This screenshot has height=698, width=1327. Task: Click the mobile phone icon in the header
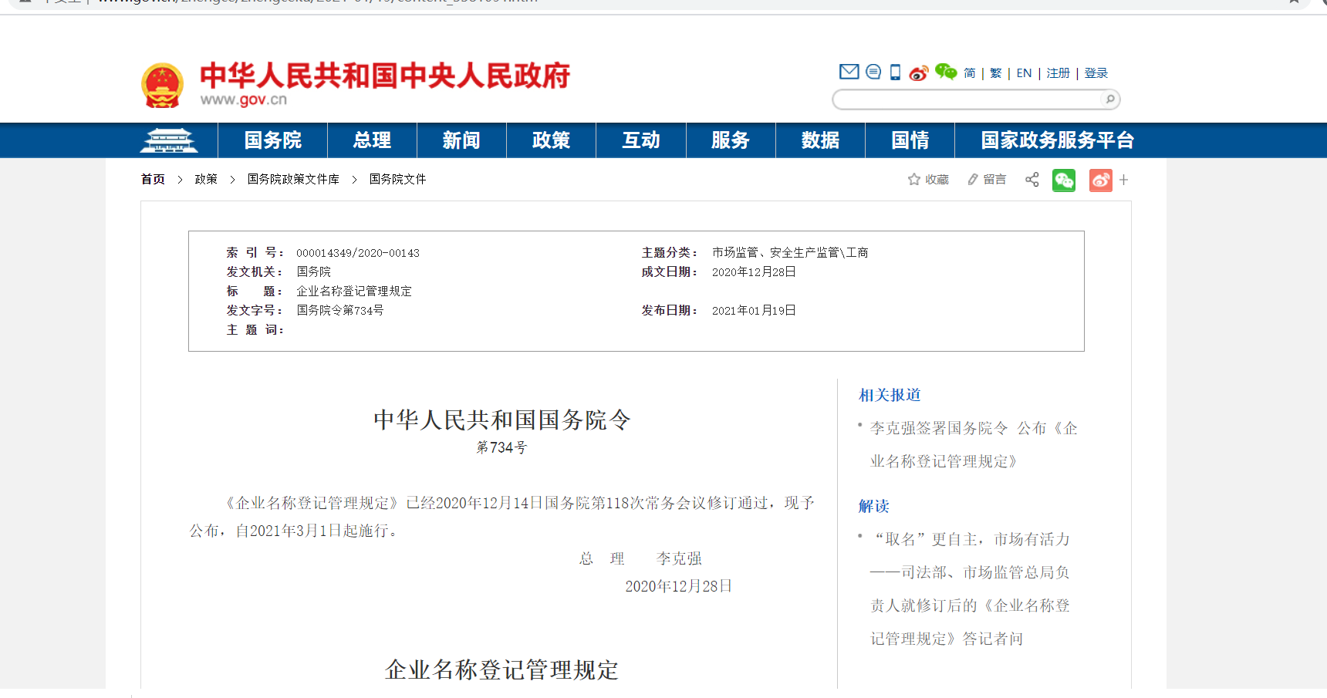(895, 72)
